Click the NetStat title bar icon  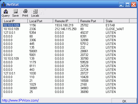pos(3,4)
